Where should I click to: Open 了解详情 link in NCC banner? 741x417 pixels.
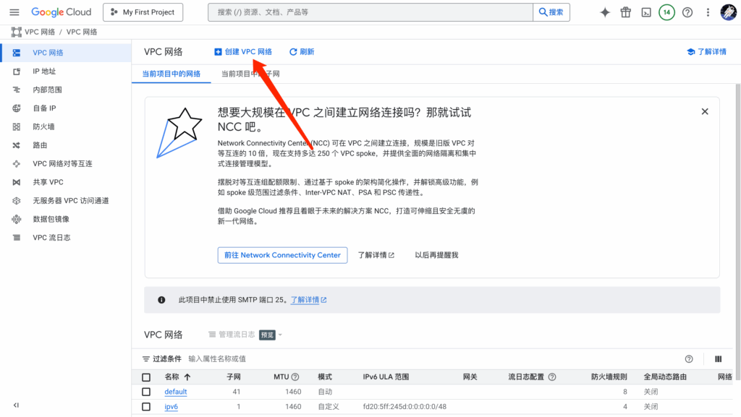tap(376, 255)
